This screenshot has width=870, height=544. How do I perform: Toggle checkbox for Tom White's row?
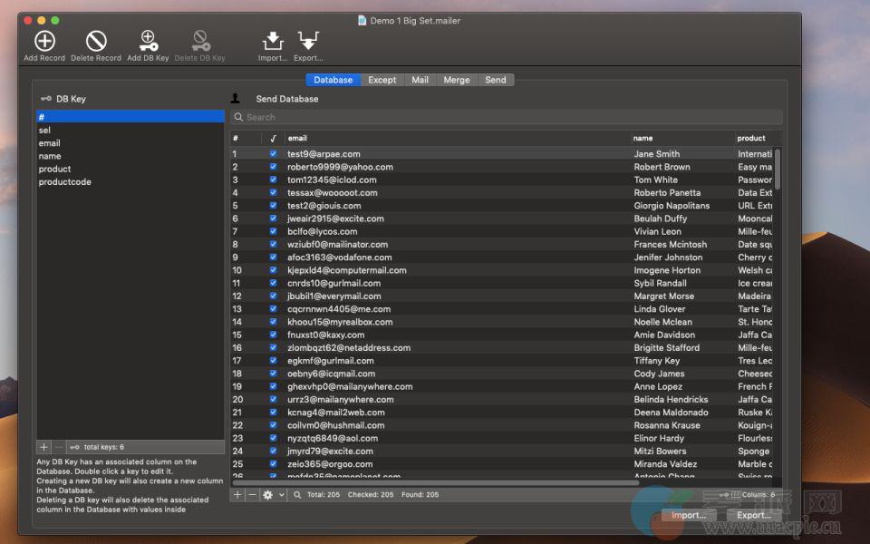[x=274, y=180]
